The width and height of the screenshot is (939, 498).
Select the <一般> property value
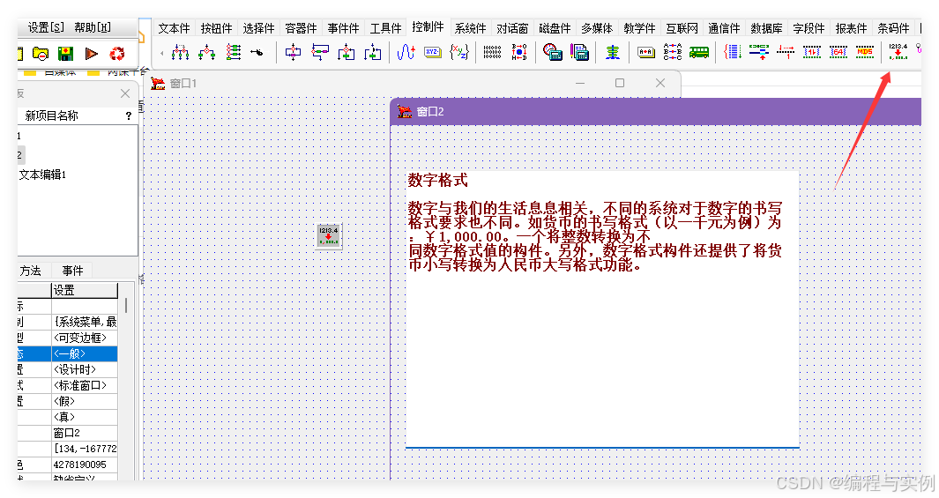(x=85, y=353)
